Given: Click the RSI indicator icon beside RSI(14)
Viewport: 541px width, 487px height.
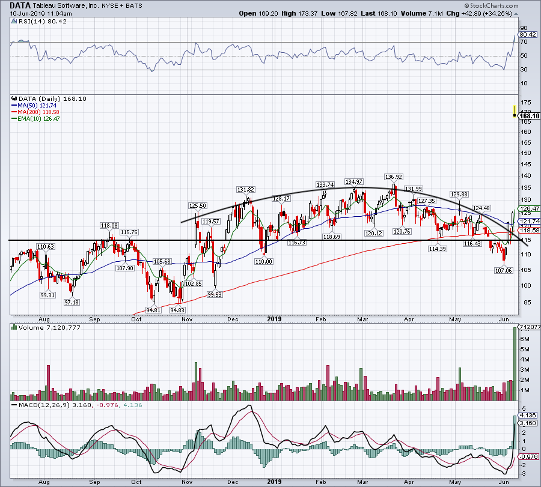Looking at the screenshot, I should 14,21.
